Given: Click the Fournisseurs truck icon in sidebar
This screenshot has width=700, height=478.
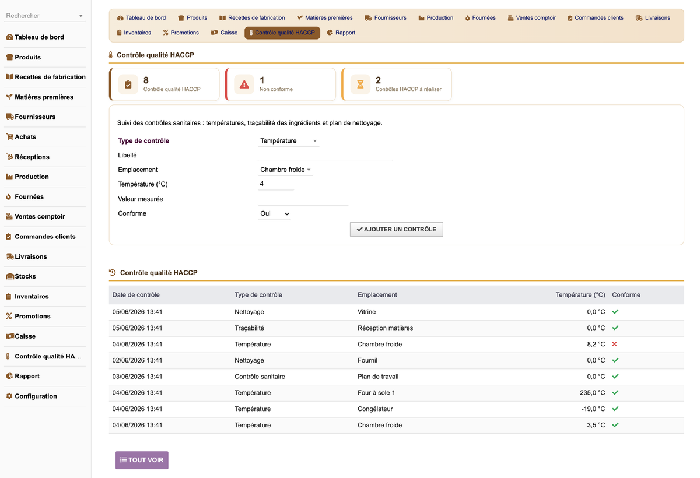Looking at the screenshot, I should [x=9, y=117].
